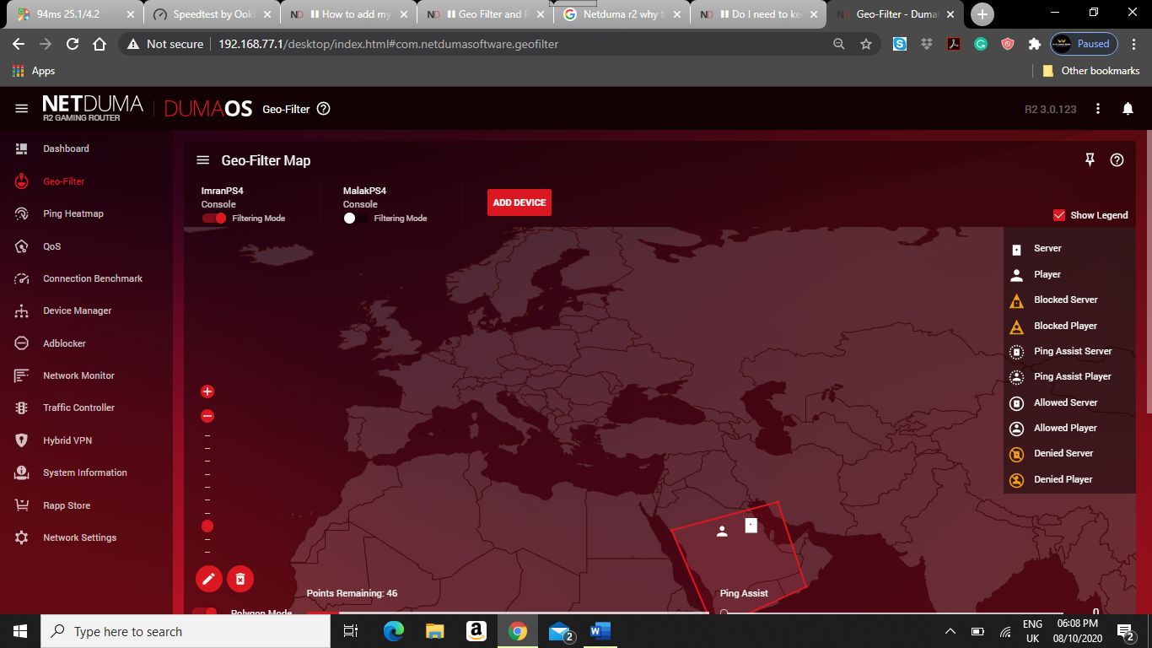Toggle ImranPS4 Filtering Mode switch

[x=214, y=218]
